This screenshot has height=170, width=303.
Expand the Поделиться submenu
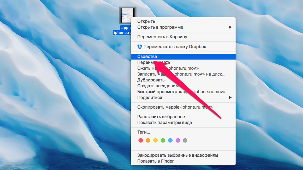[183, 97]
